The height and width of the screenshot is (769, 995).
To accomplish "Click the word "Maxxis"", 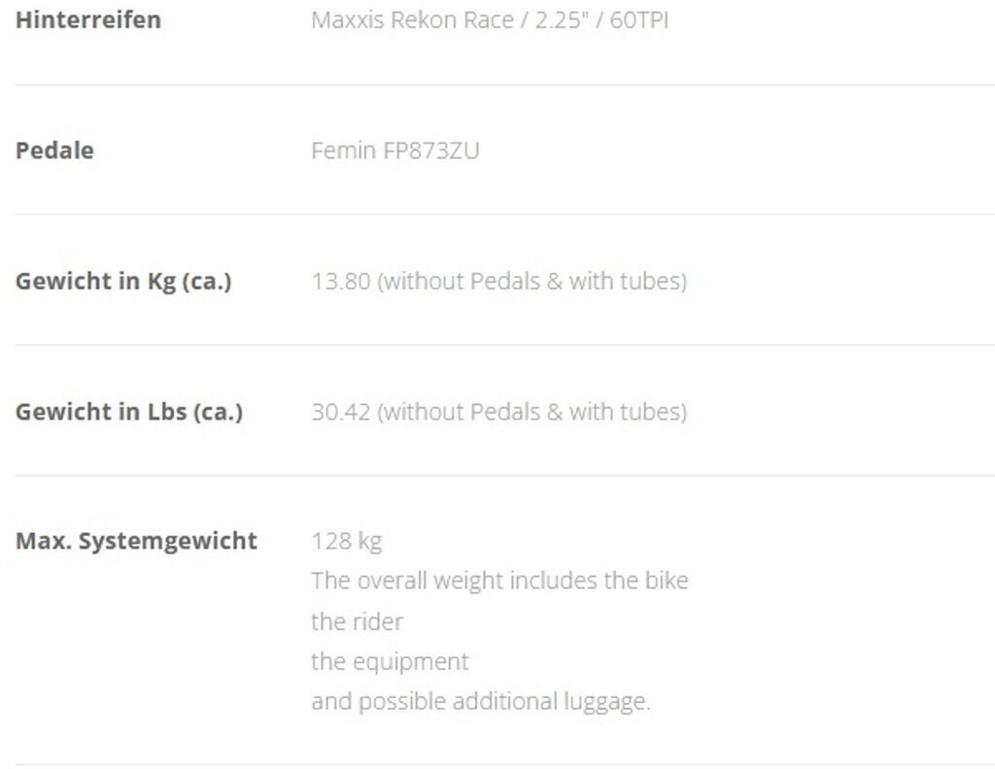I will [347, 19].
